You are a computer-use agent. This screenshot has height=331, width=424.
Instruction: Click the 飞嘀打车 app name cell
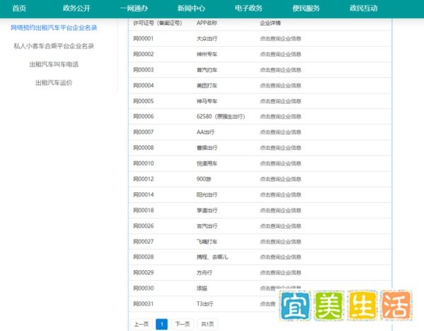pos(207,242)
